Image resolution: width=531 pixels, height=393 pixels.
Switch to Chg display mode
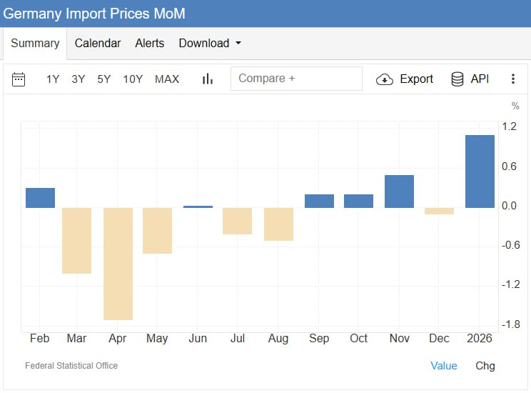click(485, 366)
